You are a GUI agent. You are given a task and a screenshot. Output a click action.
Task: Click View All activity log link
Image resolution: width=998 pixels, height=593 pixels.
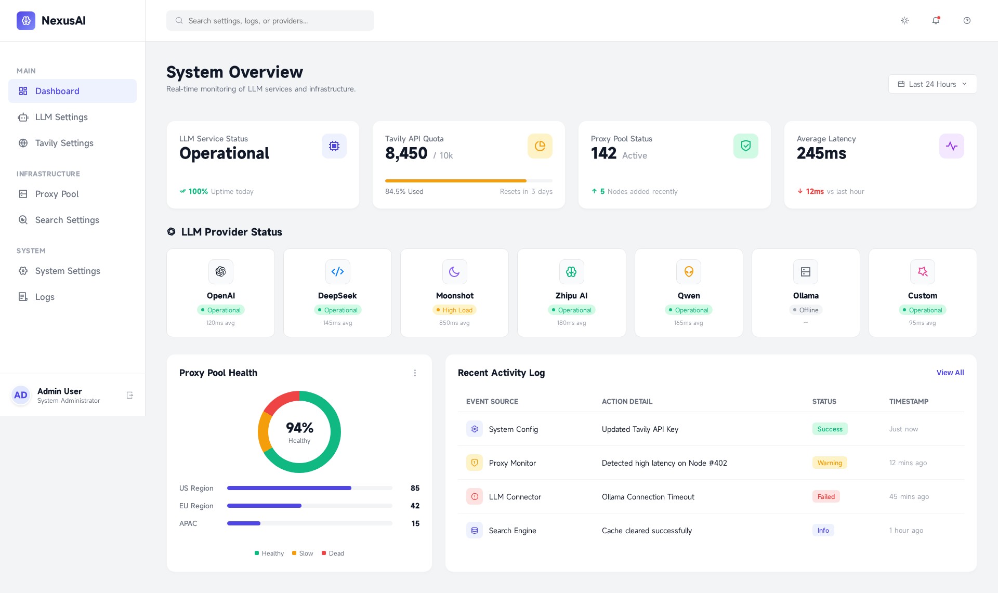tap(950, 373)
